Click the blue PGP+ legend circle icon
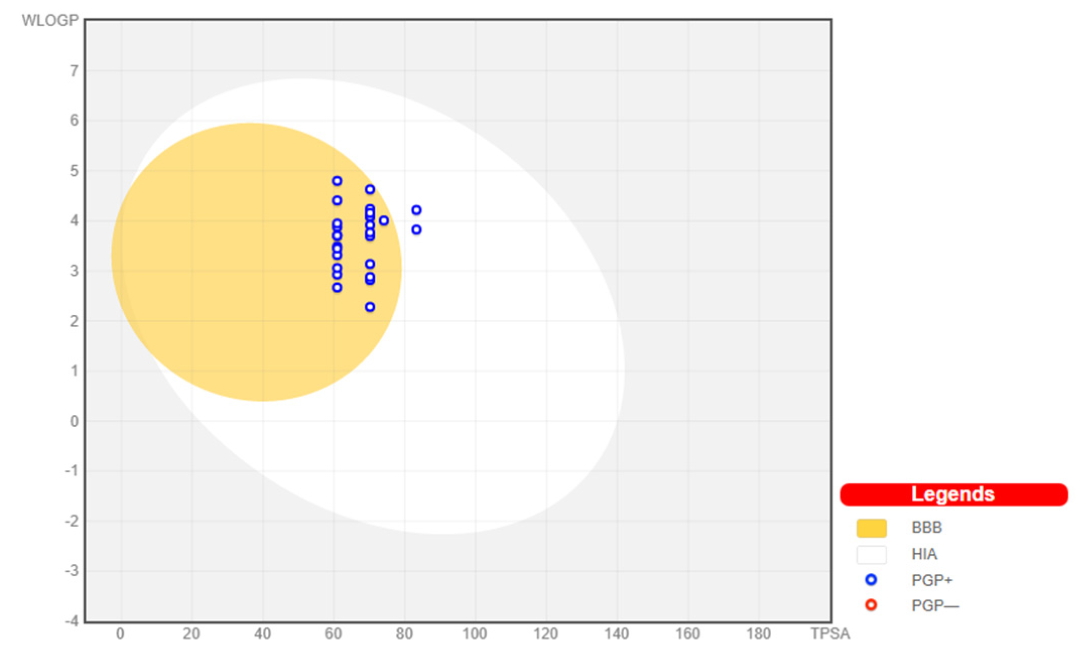 pyautogui.click(x=870, y=579)
